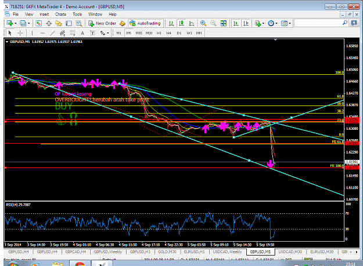Select the Fibonacci retracement tool
363x266 pixels.
click(73, 33)
